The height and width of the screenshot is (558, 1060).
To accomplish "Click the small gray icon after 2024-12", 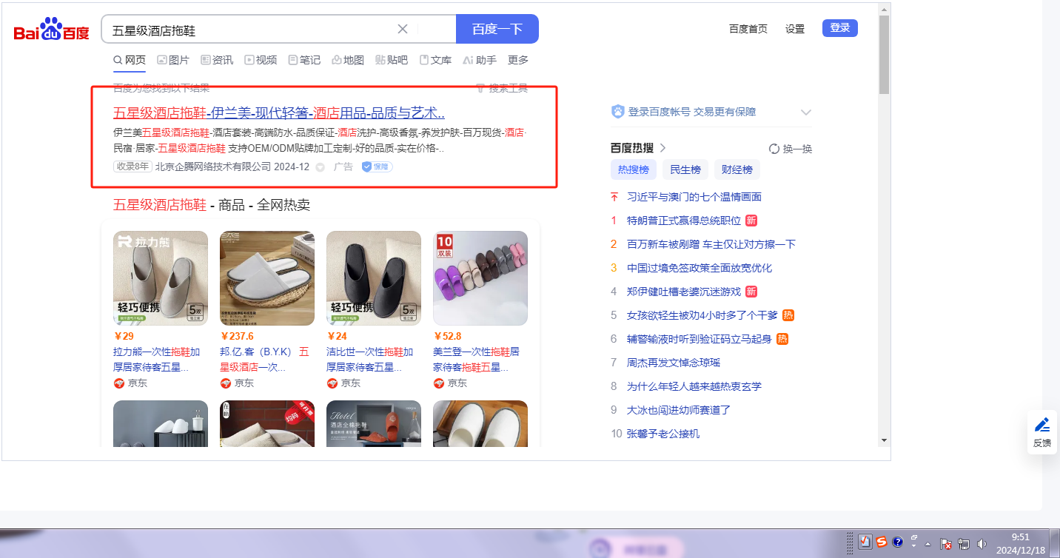I will 320,167.
